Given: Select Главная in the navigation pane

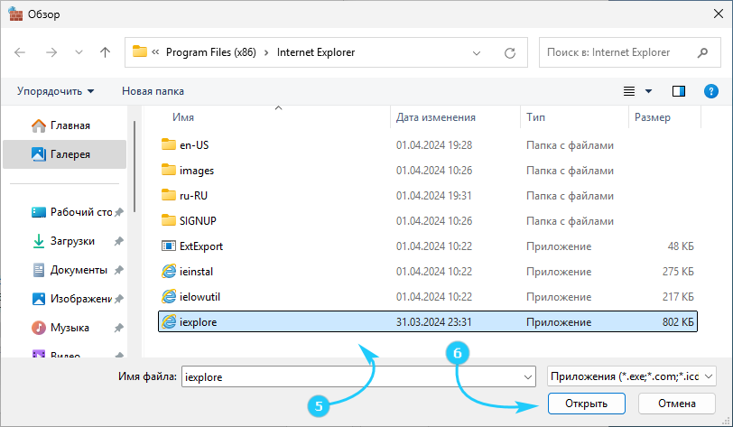Looking at the screenshot, I should coord(64,125).
